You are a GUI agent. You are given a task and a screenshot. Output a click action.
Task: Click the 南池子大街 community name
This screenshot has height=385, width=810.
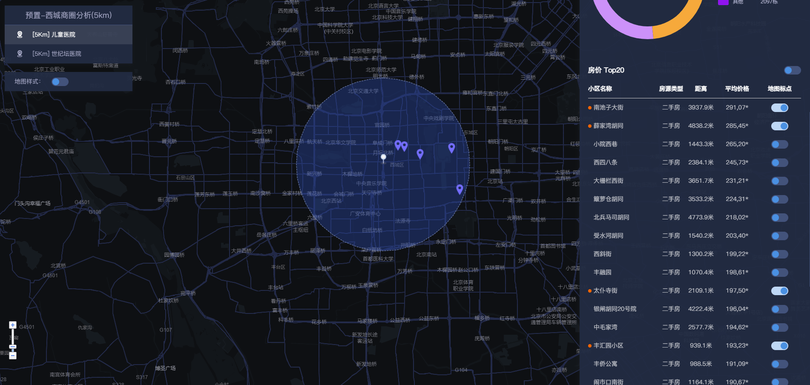(x=608, y=107)
